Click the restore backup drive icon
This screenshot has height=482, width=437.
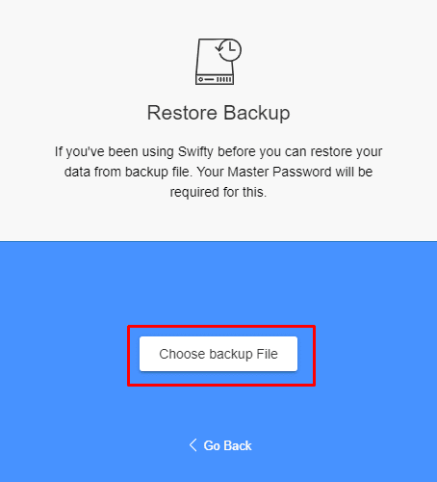click(218, 62)
